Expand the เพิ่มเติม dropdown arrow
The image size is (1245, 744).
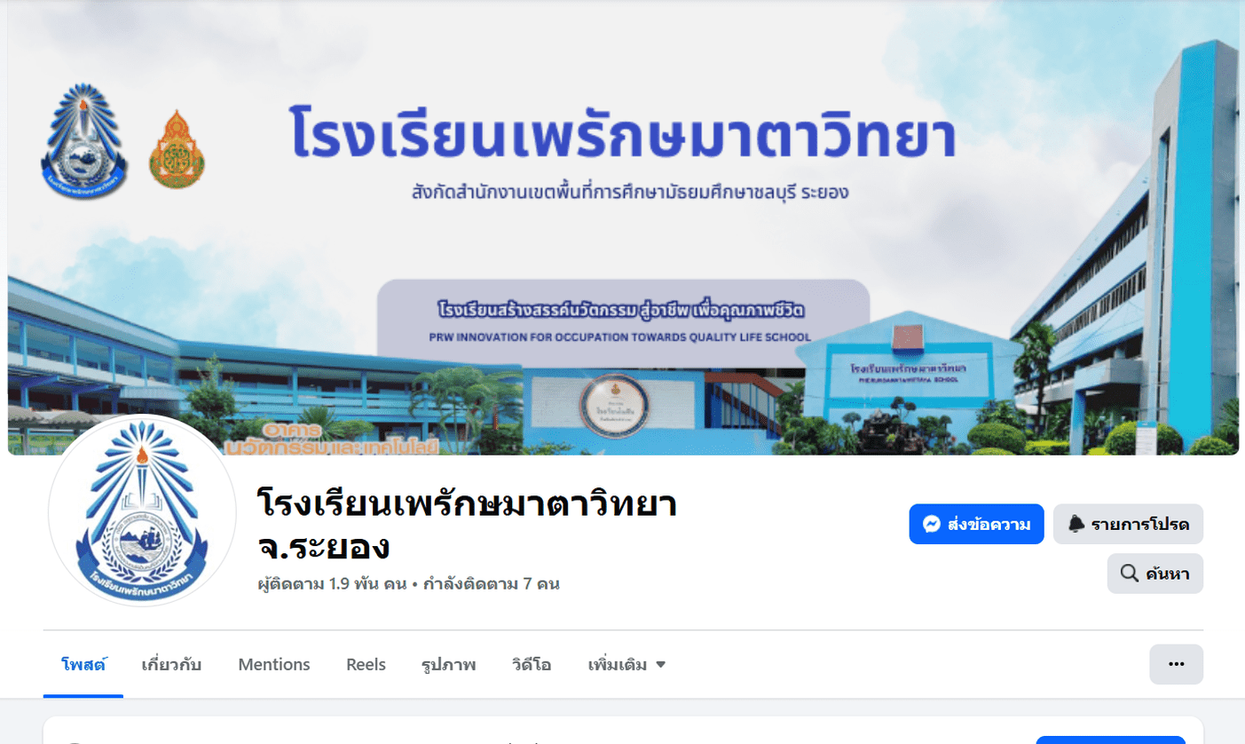pyautogui.click(x=660, y=664)
